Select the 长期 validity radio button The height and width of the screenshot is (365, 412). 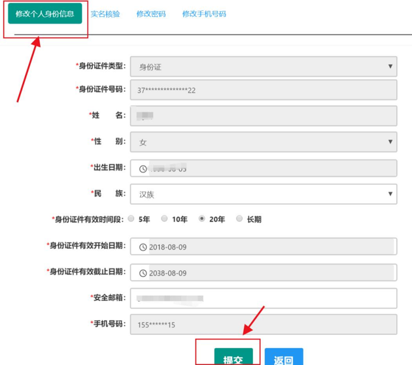[239, 219]
